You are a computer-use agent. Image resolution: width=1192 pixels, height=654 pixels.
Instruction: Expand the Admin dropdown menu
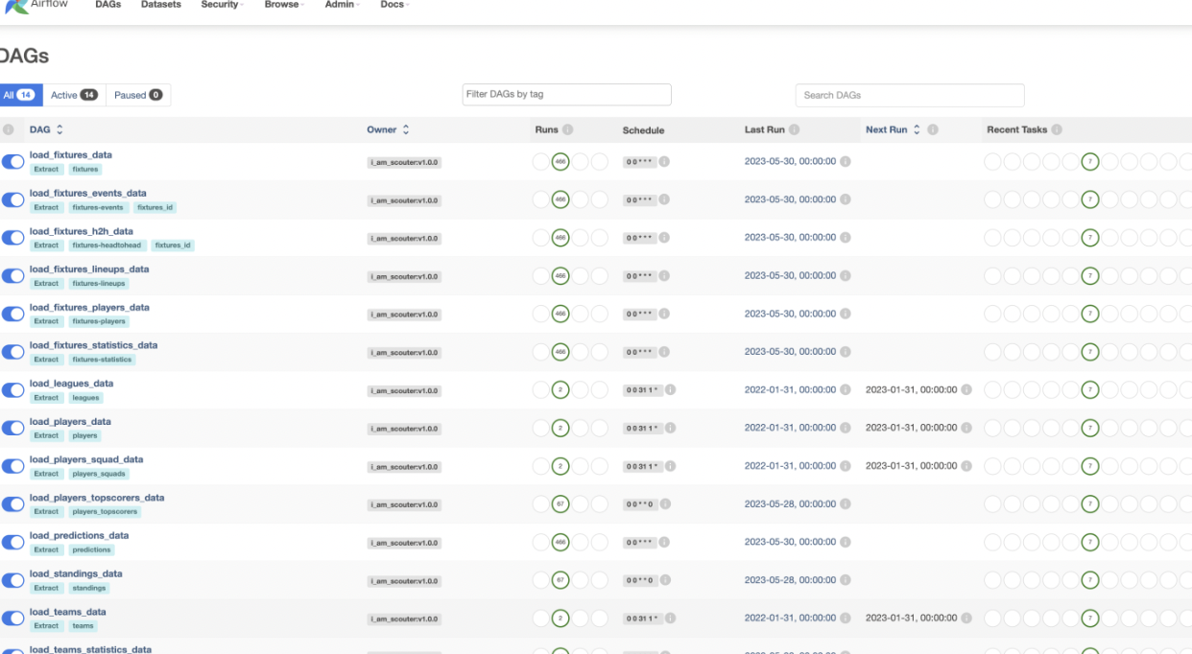(x=343, y=5)
